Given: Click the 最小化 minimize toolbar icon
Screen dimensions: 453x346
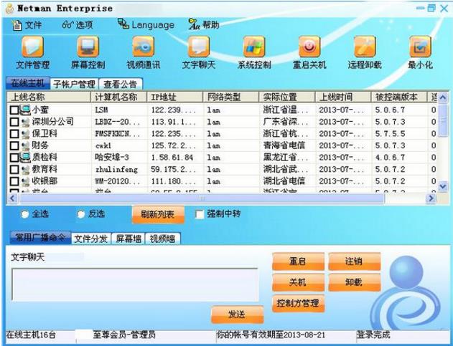Looking at the screenshot, I should (420, 50).
